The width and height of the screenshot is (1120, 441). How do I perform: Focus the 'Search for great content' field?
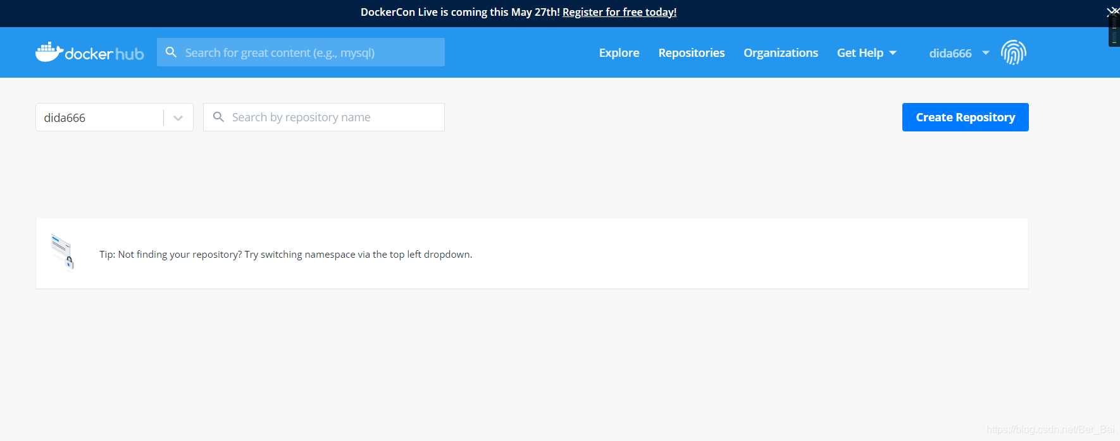point(301,52)
